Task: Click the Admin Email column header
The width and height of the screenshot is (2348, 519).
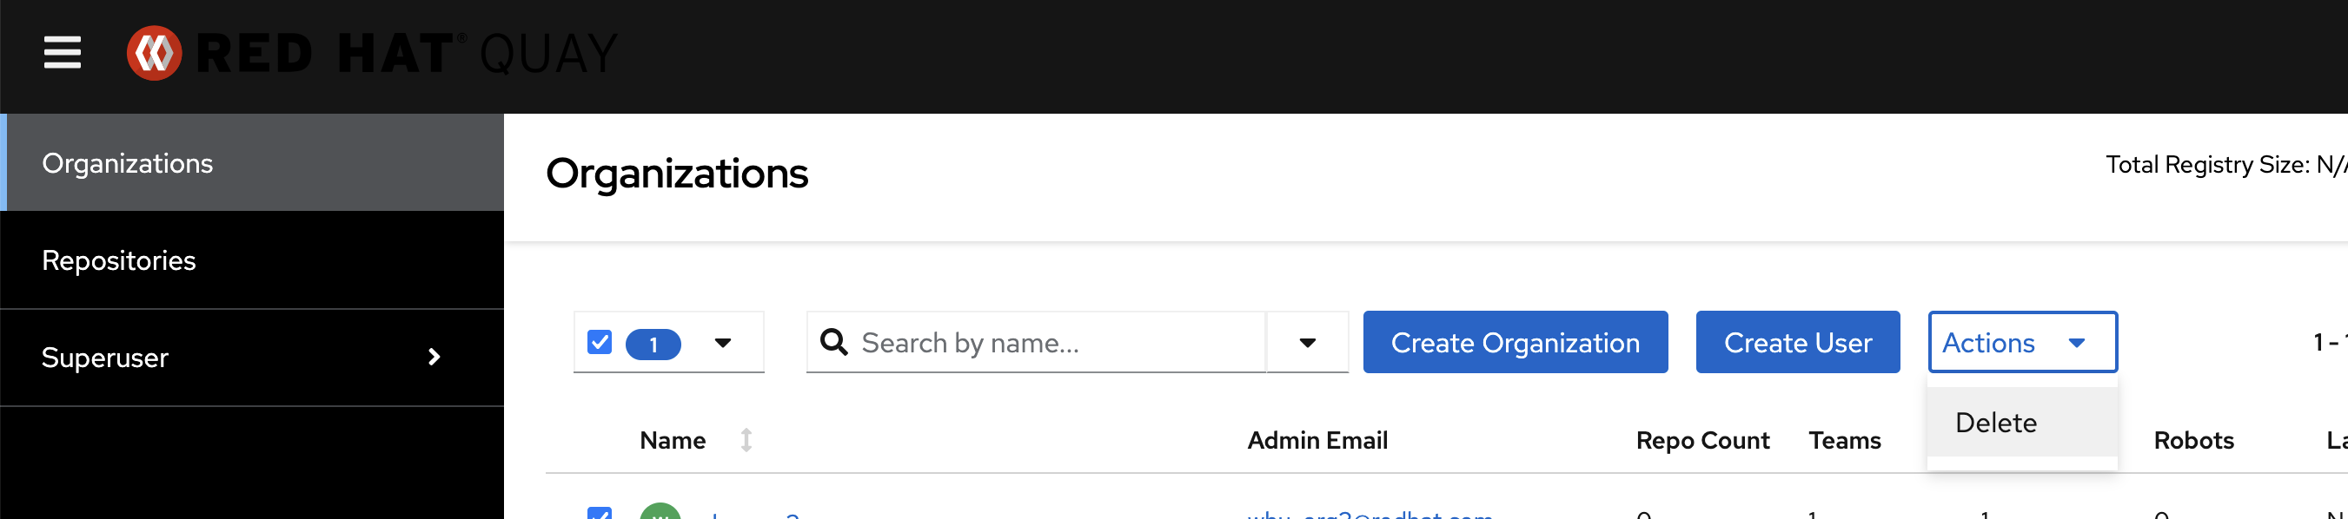Action: tap(1317, 441)
